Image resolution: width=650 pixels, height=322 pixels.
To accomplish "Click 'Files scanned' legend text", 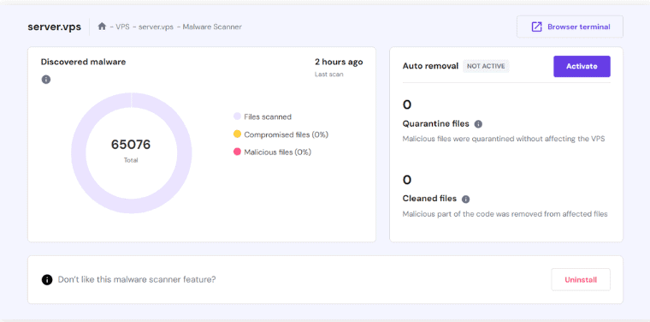I will pyautogui.click(x=268, y=117).
